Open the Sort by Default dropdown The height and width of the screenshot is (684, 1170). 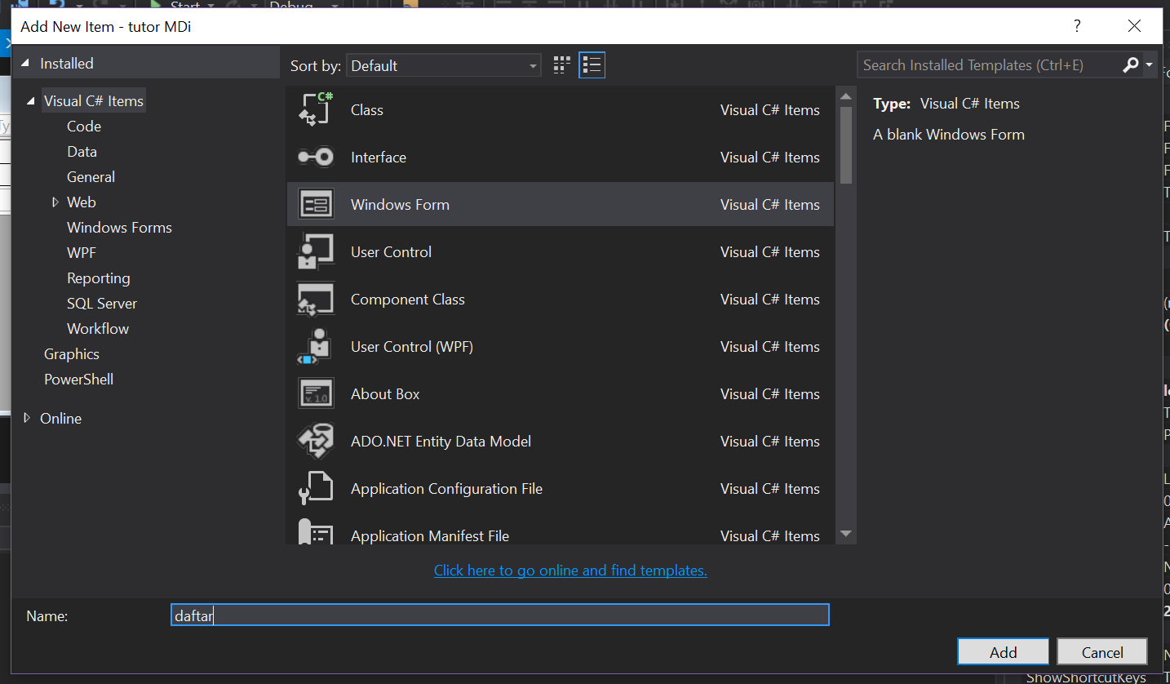[444, 65]
